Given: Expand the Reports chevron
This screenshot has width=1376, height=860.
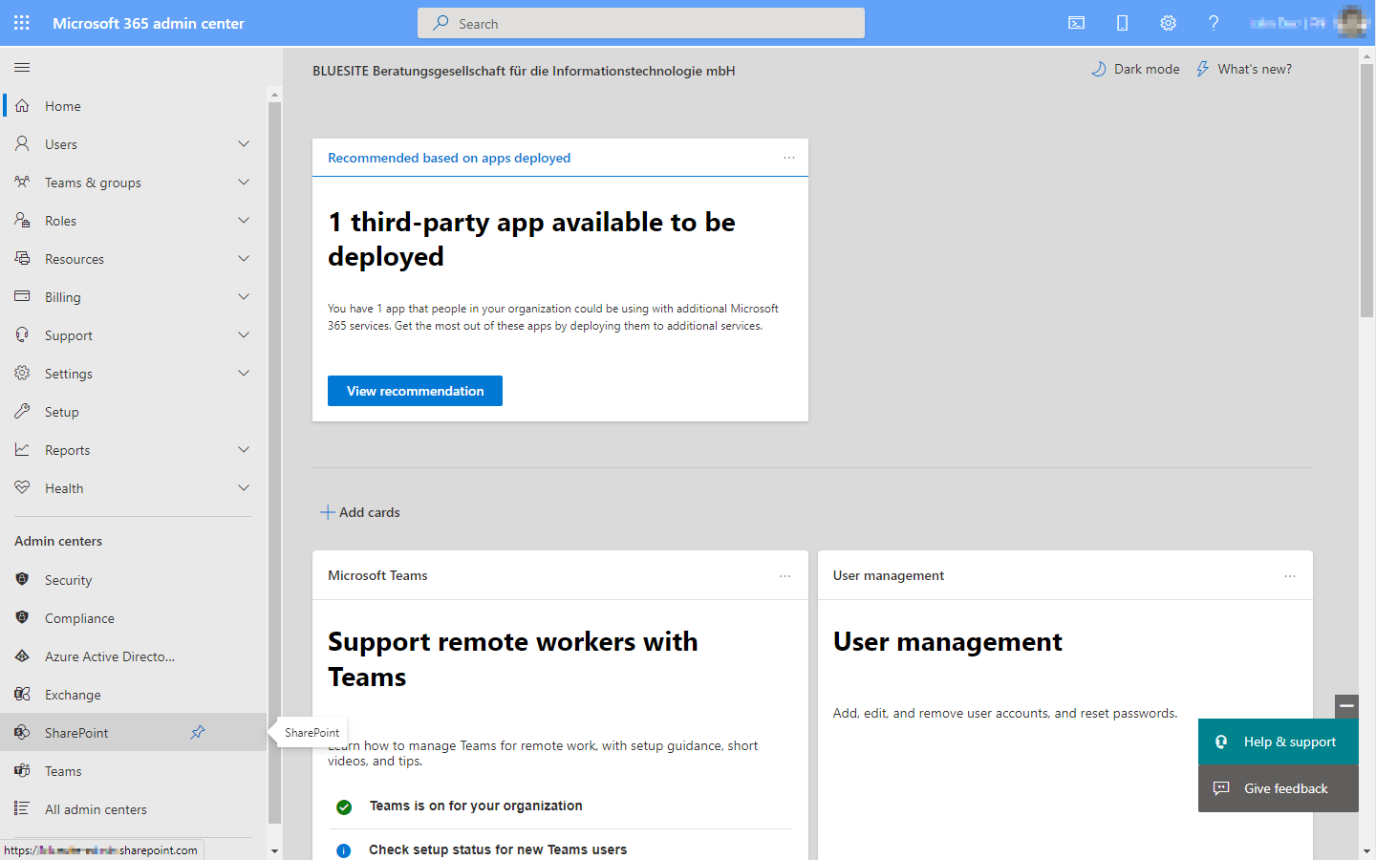Looking at the screenshot, I should tap(244, 450).
